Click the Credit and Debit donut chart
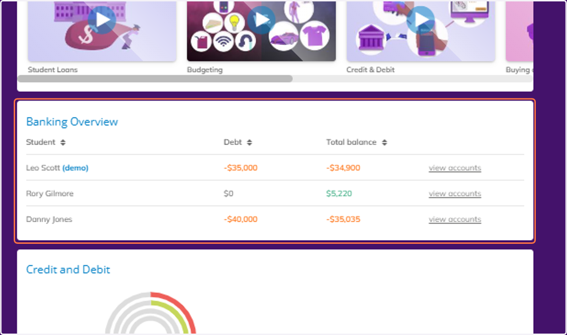 point(150,313)
